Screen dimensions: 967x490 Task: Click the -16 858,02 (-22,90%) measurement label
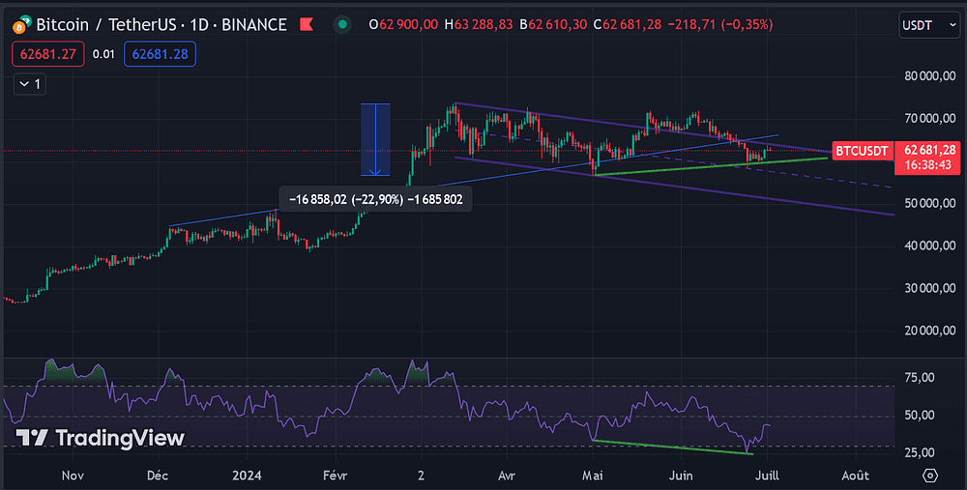pyautogui.click(x=375, y=200)
